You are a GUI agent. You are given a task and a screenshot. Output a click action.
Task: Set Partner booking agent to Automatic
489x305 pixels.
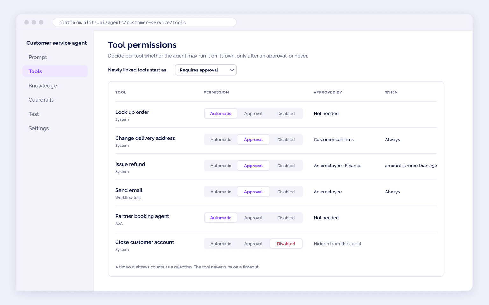(221, 218)
